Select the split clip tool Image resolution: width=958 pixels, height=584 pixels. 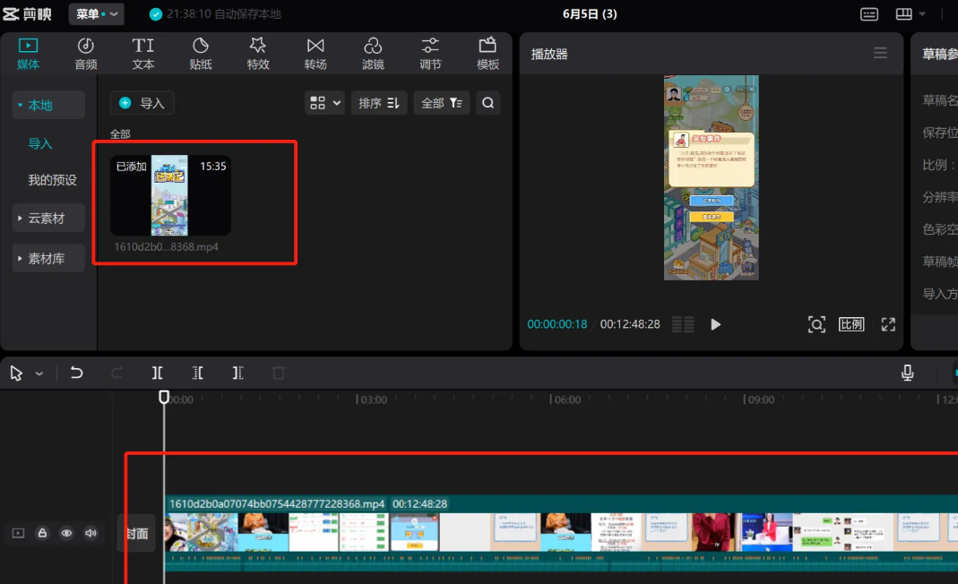pos(158,373)
